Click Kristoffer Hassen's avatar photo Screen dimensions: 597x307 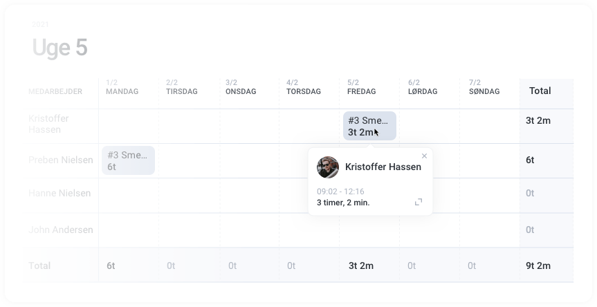point(328,167)
